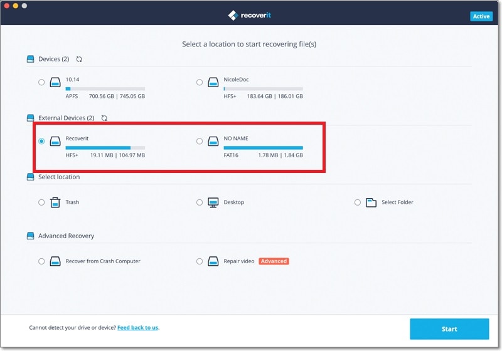Screen dimensions: 502x351
Task: Click the Advanced Recovery heading
Action: [x=67, y=236]
